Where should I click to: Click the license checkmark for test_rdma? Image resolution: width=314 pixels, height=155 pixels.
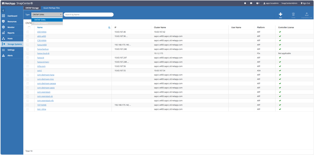(280, 109)
